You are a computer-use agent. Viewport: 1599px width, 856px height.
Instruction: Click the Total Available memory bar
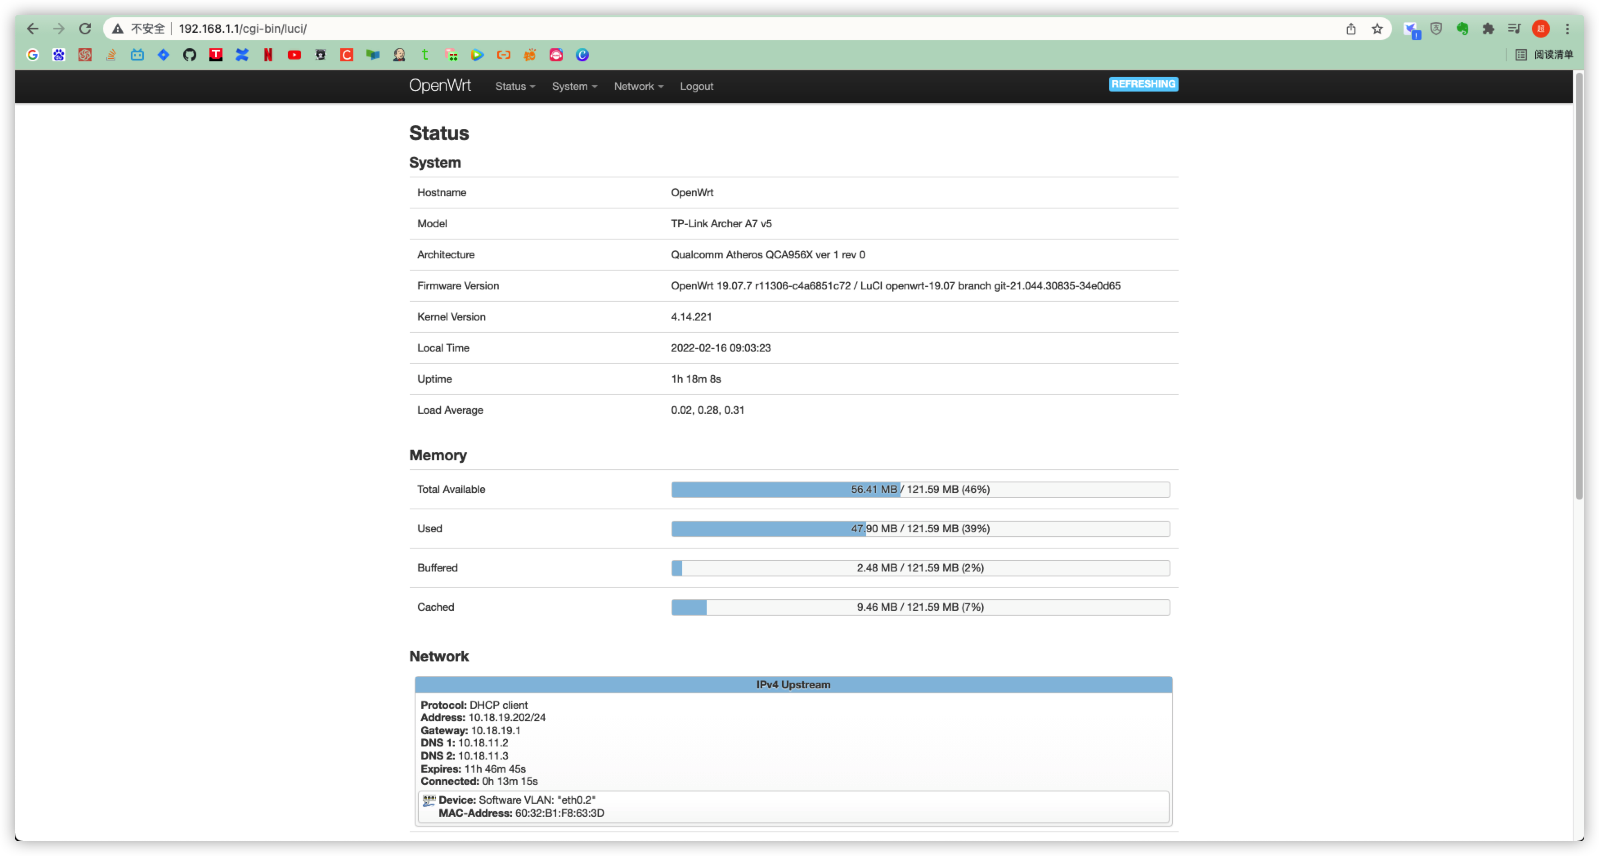click(x=921, y=489)
